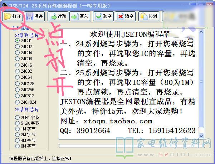Choose the 24C512 chip option
215x164 pixels.
coord(17,96)
